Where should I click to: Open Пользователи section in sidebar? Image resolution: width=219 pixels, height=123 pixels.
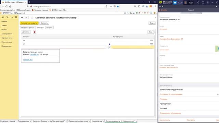coord(7,46)
